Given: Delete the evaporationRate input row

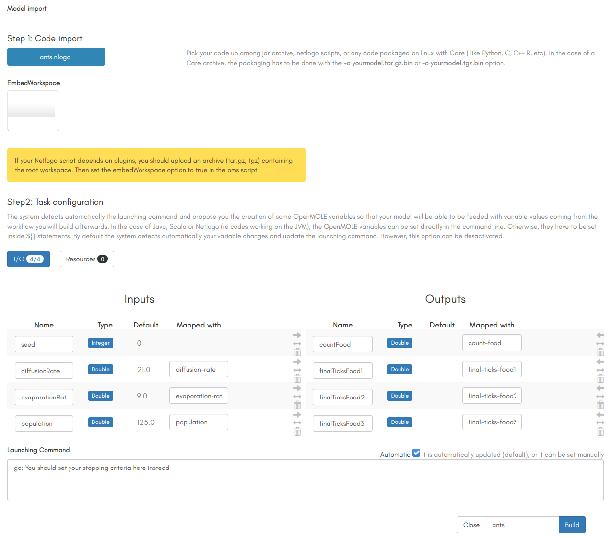Looking at the screenshot, I should (x=297, y=405).
